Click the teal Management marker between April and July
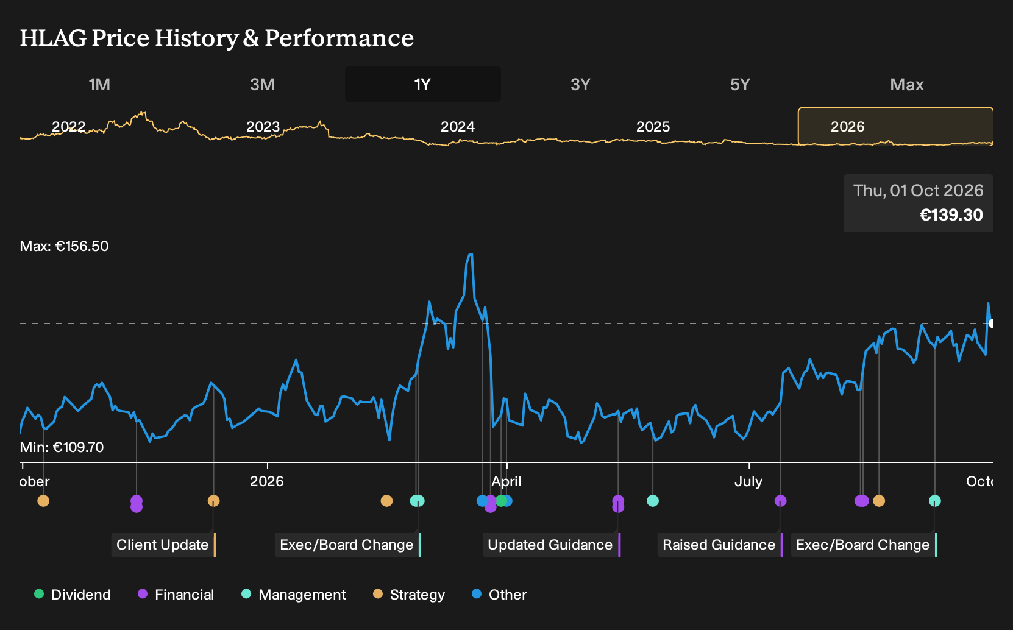 [653, 501]
